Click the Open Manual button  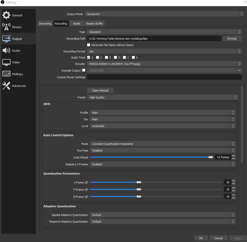100,90
